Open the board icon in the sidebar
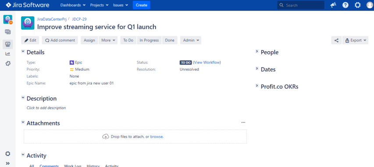 coord(7,32)
